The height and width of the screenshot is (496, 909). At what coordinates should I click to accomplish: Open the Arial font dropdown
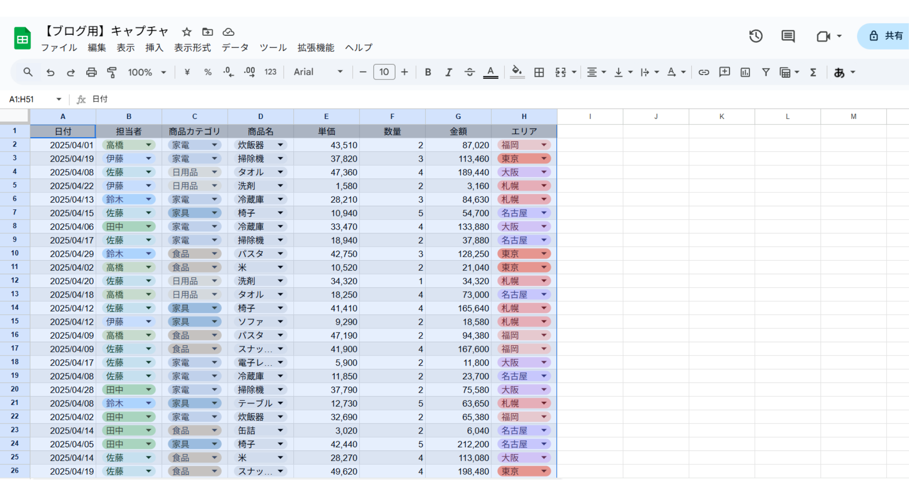318,72
